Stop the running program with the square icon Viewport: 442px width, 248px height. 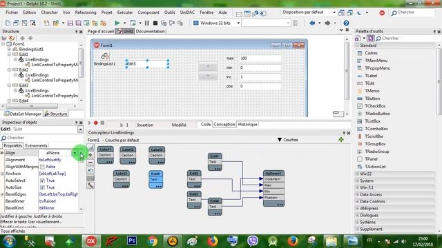[155, 23]
